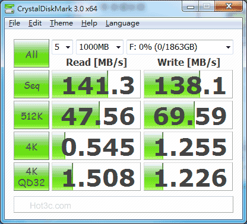This screenshot has height=224, width=247.
Task: Click the Seq write result 138.1
Action: (x=188, y=84)
